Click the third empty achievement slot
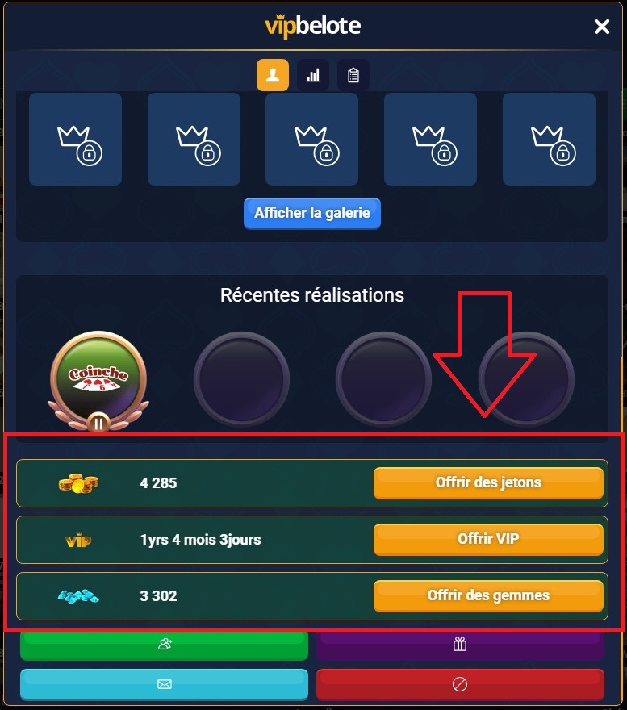 526,379
